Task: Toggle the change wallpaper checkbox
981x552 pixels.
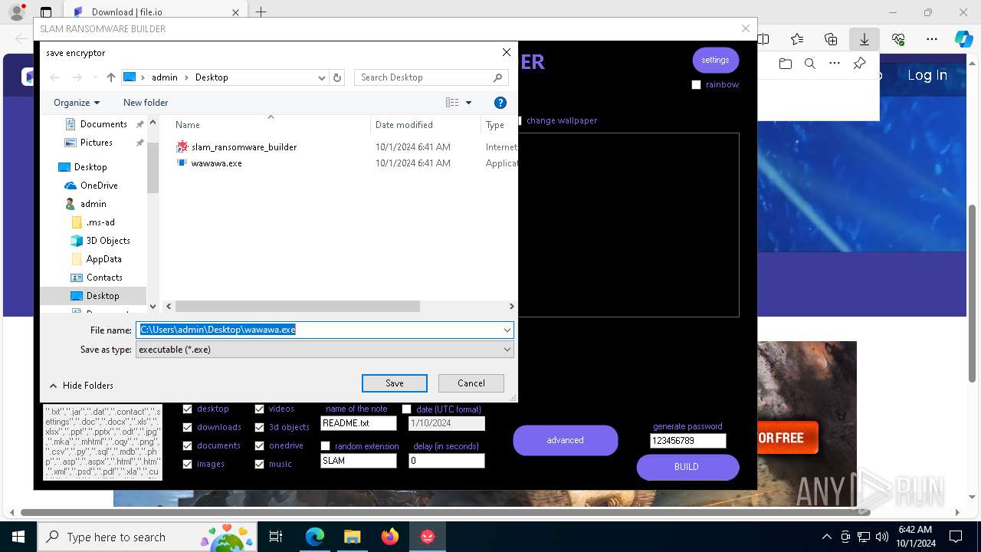Action: [x=520, y=120]
